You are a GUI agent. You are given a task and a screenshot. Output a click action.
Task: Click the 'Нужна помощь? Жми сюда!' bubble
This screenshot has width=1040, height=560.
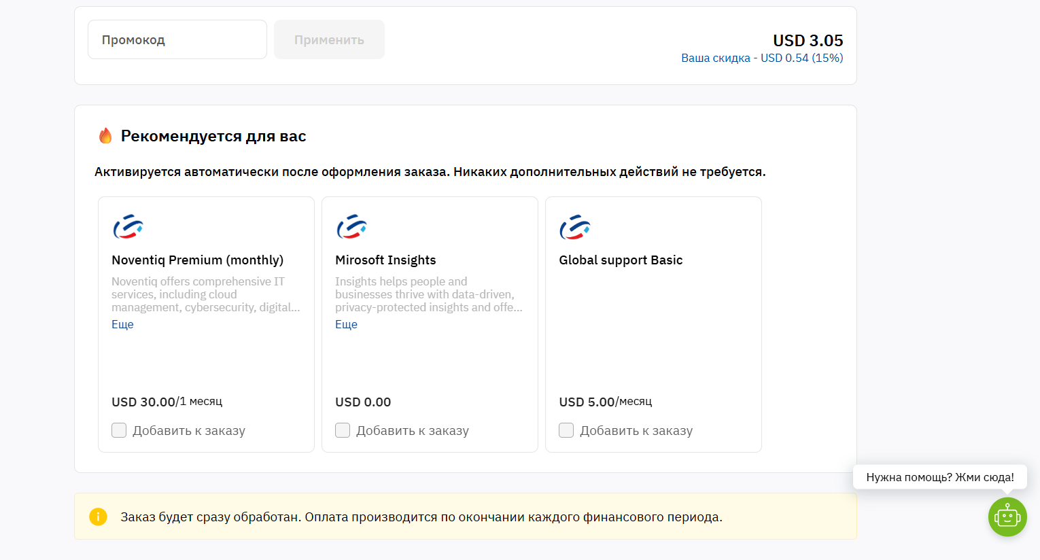pos(940,477)
